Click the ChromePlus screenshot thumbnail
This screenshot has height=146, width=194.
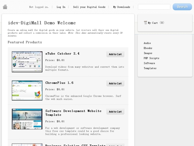tap(27, 91)
